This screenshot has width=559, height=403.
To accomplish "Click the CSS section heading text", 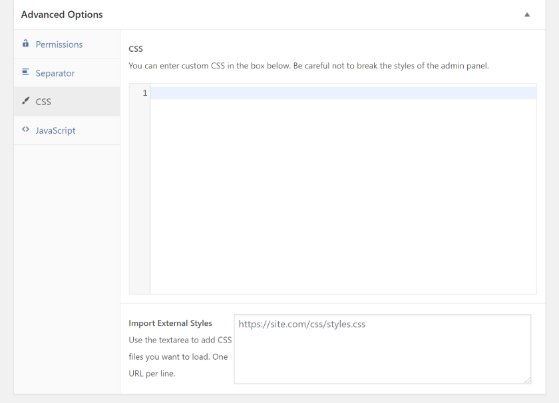I will [x=136, y=49].
